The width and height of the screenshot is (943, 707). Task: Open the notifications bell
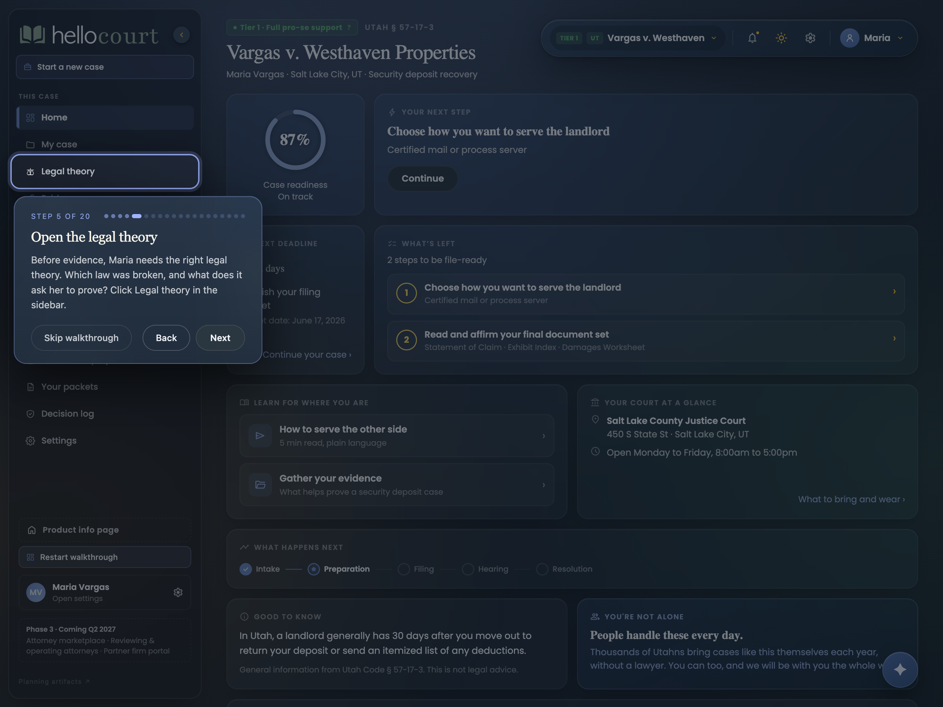(752, 38)
